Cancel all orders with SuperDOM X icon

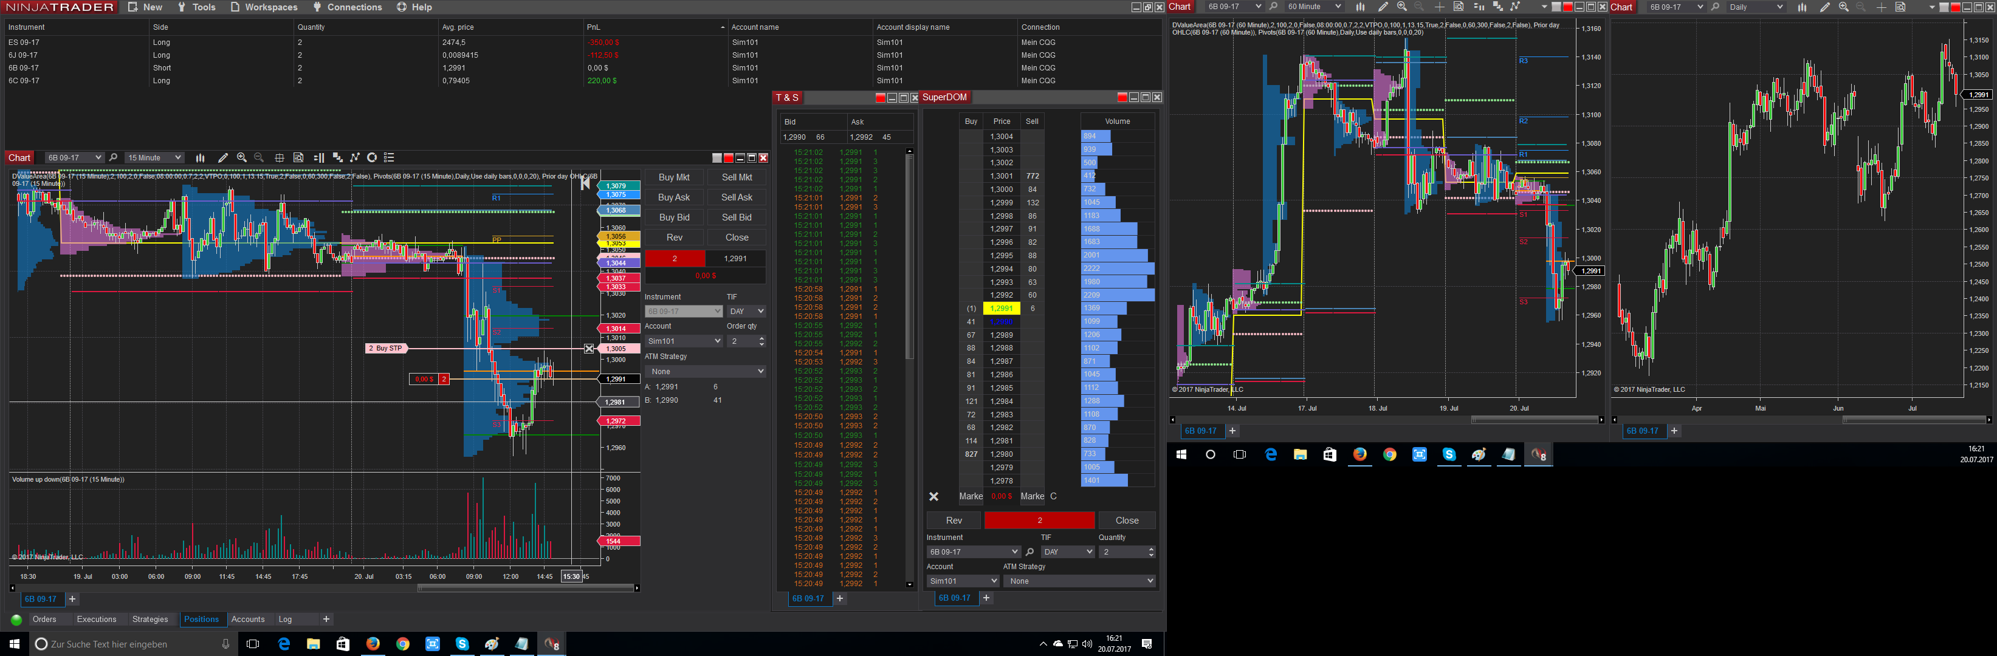click(933, 496)
